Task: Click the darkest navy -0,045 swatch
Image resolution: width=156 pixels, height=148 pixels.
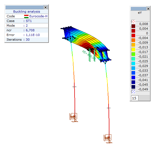Action: click(133, 87)
